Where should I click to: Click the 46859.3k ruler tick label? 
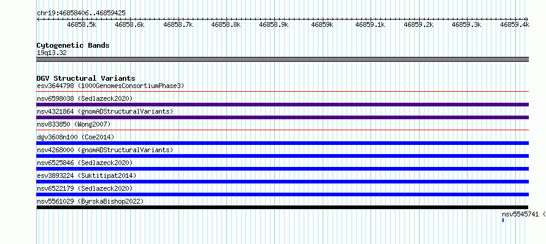point(467,24)
